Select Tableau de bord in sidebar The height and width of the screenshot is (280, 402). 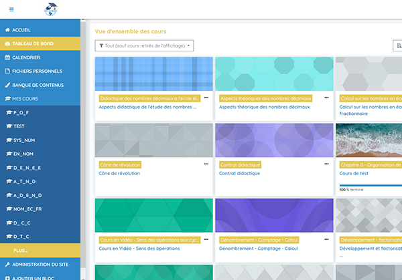pos(35,44)
